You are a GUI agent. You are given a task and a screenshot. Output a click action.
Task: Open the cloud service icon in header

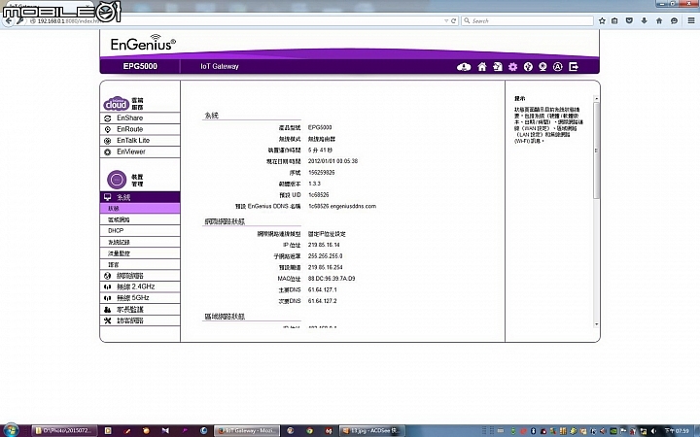click(464, 67)
